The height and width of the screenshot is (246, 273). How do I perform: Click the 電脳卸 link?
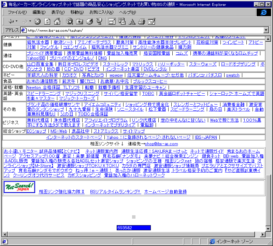click(147, 125)
